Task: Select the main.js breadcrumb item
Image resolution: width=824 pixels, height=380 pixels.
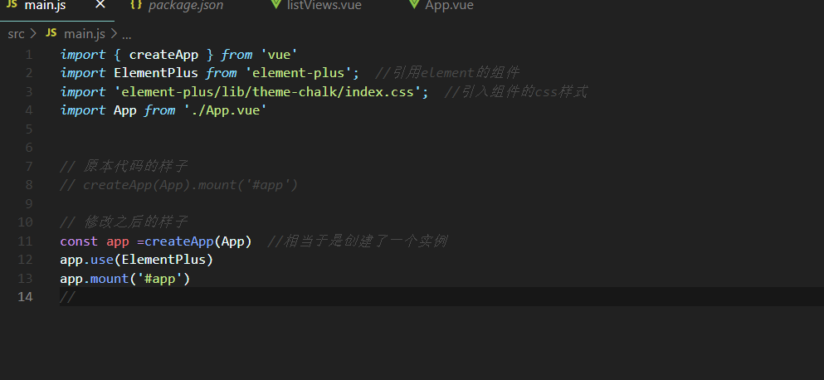Action: tap(84, 34)
